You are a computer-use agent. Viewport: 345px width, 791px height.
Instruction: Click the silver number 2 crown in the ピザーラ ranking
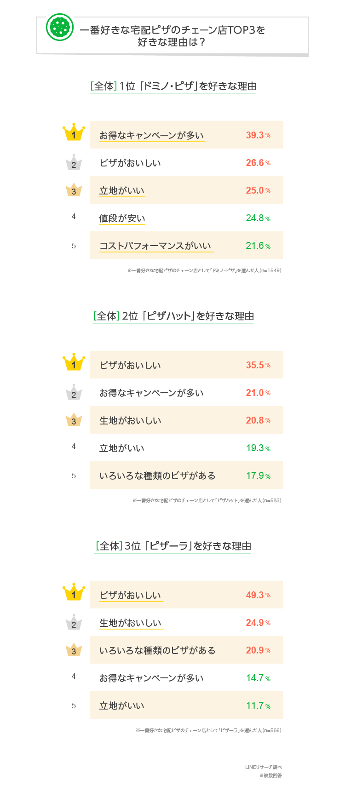click(74, 623)
